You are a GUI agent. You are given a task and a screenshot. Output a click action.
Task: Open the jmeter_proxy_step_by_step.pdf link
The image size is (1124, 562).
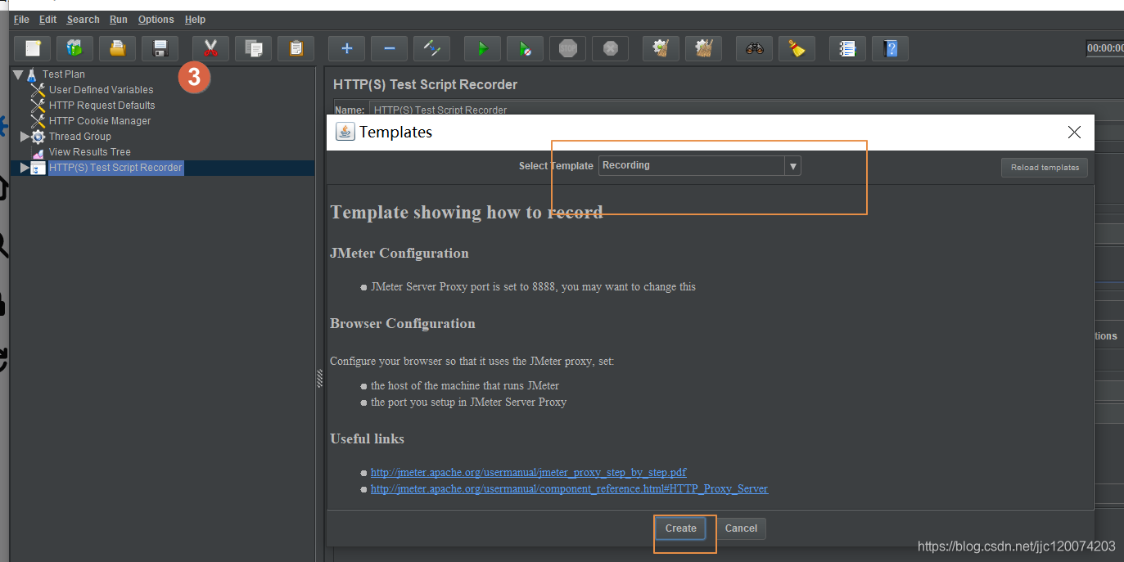pyautogui.click(x=528, y=473)
